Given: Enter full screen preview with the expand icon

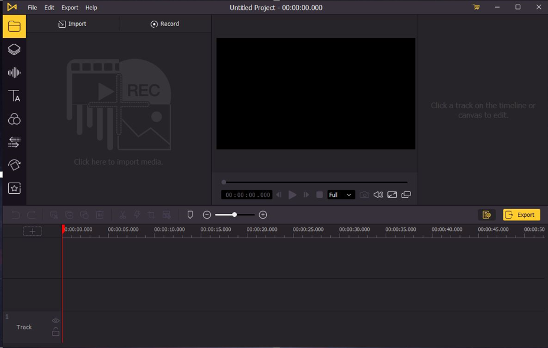Looking at the screenshot, I should [392, 195].
